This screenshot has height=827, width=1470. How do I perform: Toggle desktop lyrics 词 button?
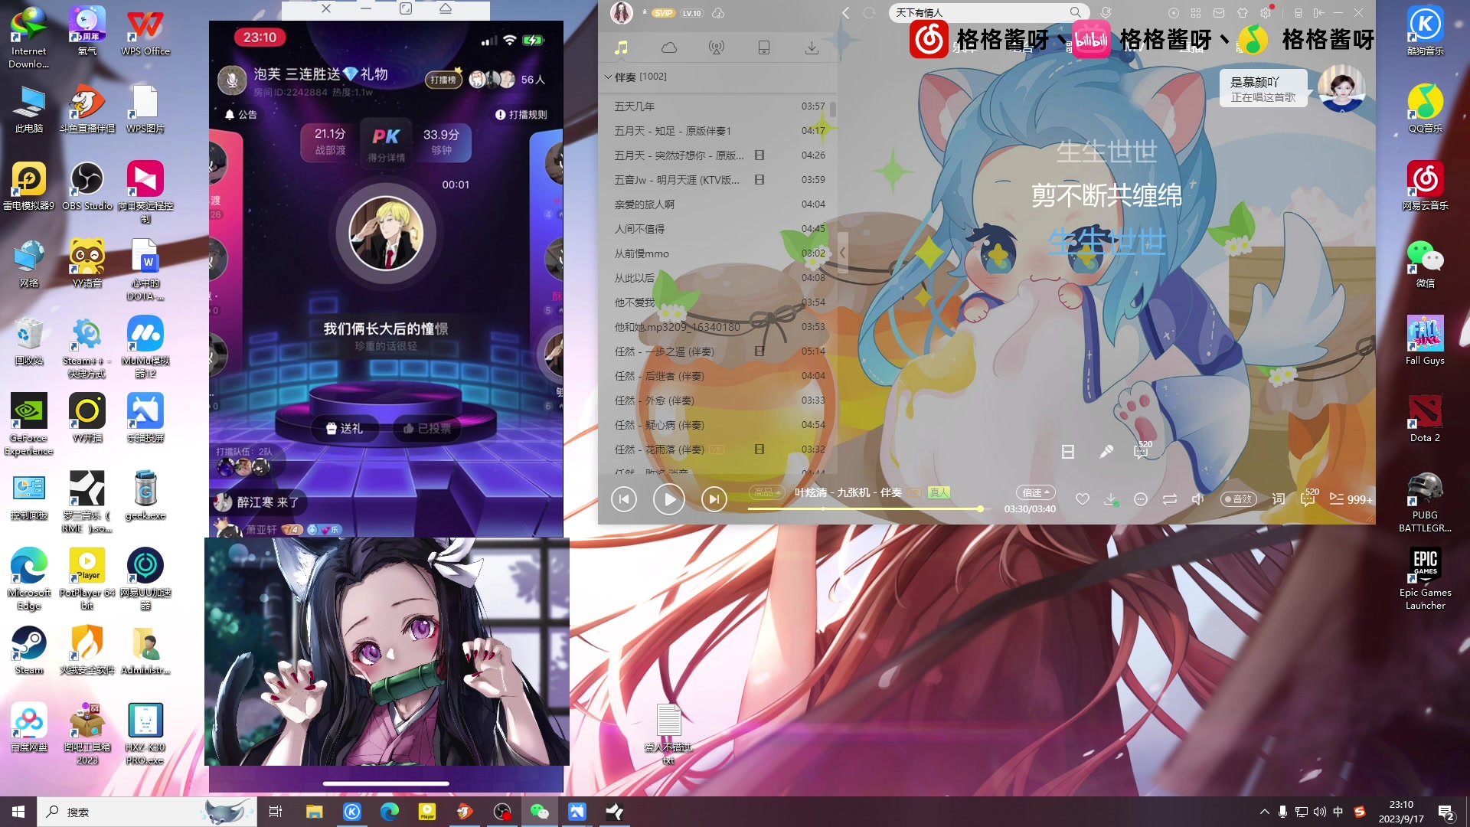1279,499
